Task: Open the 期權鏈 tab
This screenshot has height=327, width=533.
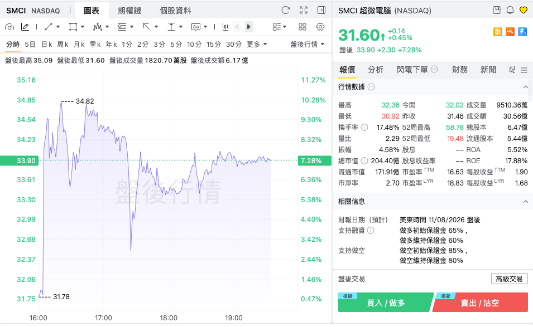Action: 129,11
